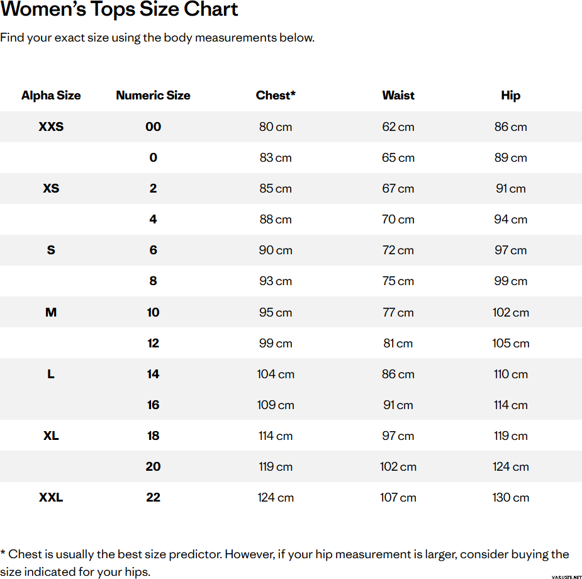
Task: Select the 109 cm chest measurement
Action: tap(276, 405)
